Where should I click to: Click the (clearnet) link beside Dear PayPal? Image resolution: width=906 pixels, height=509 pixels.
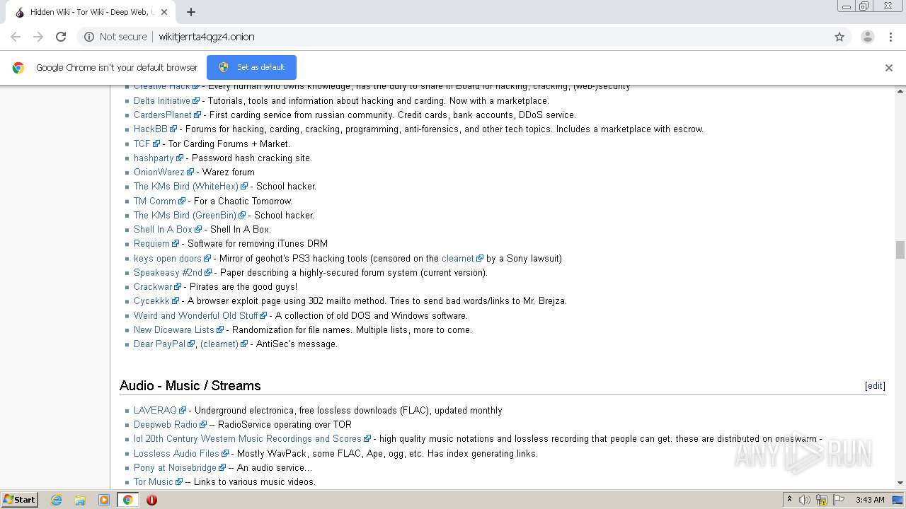point(219,344)
